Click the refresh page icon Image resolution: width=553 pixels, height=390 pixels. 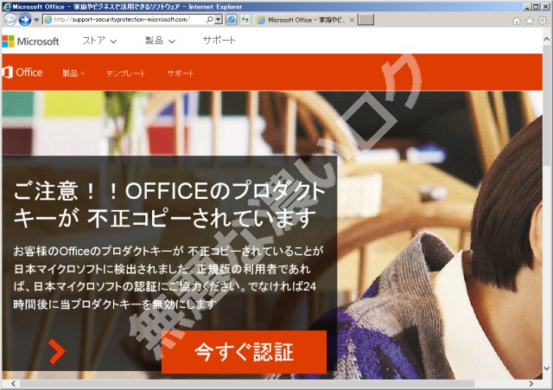pyautogui.click(x=245, y=20)
